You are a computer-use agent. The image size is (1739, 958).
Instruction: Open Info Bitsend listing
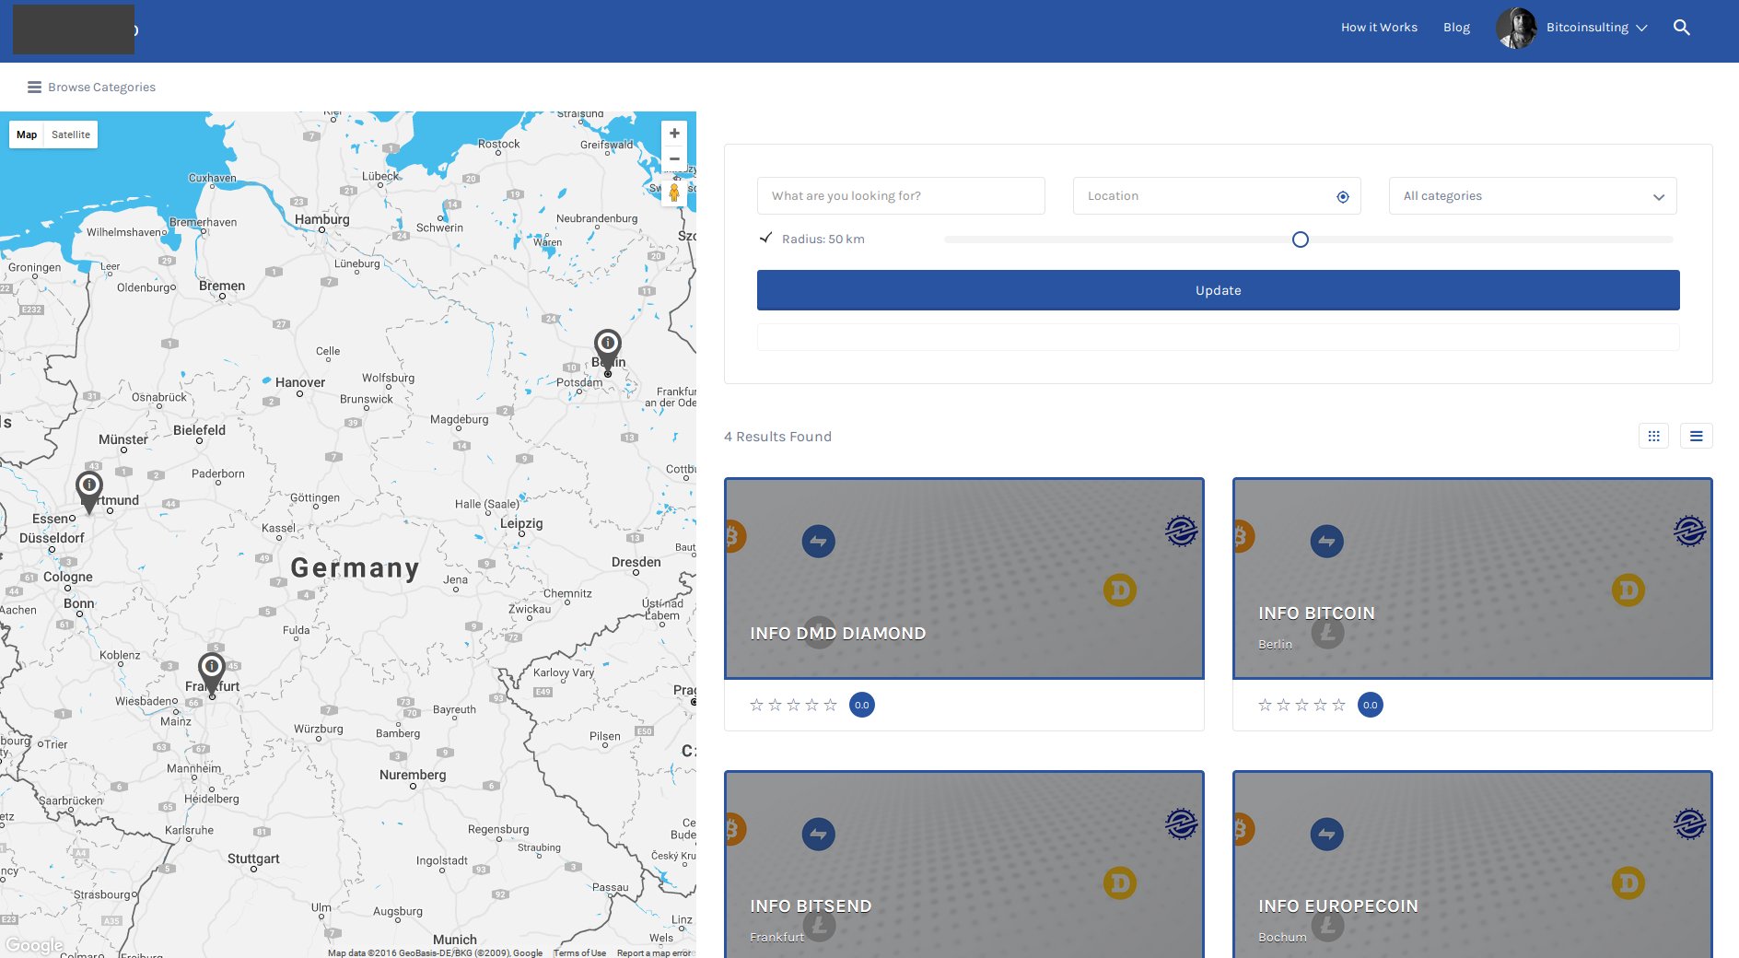pos(811,906)
